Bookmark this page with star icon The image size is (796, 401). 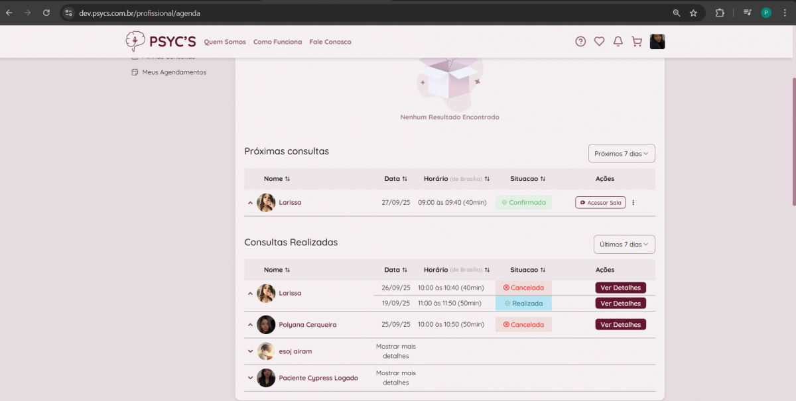coord(693,13)
